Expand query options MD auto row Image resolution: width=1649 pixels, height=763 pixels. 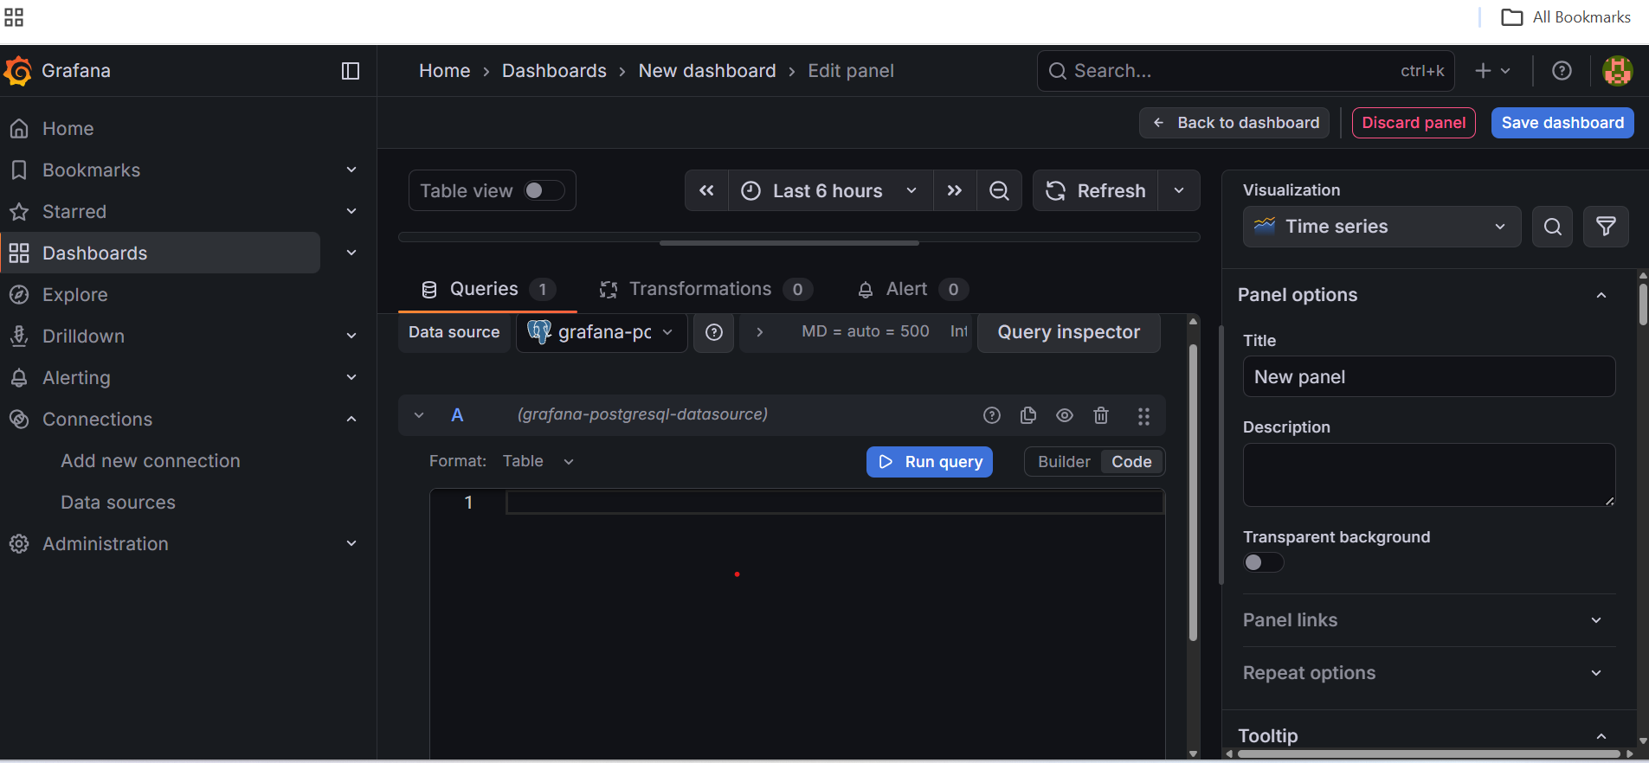click(759, 332)
